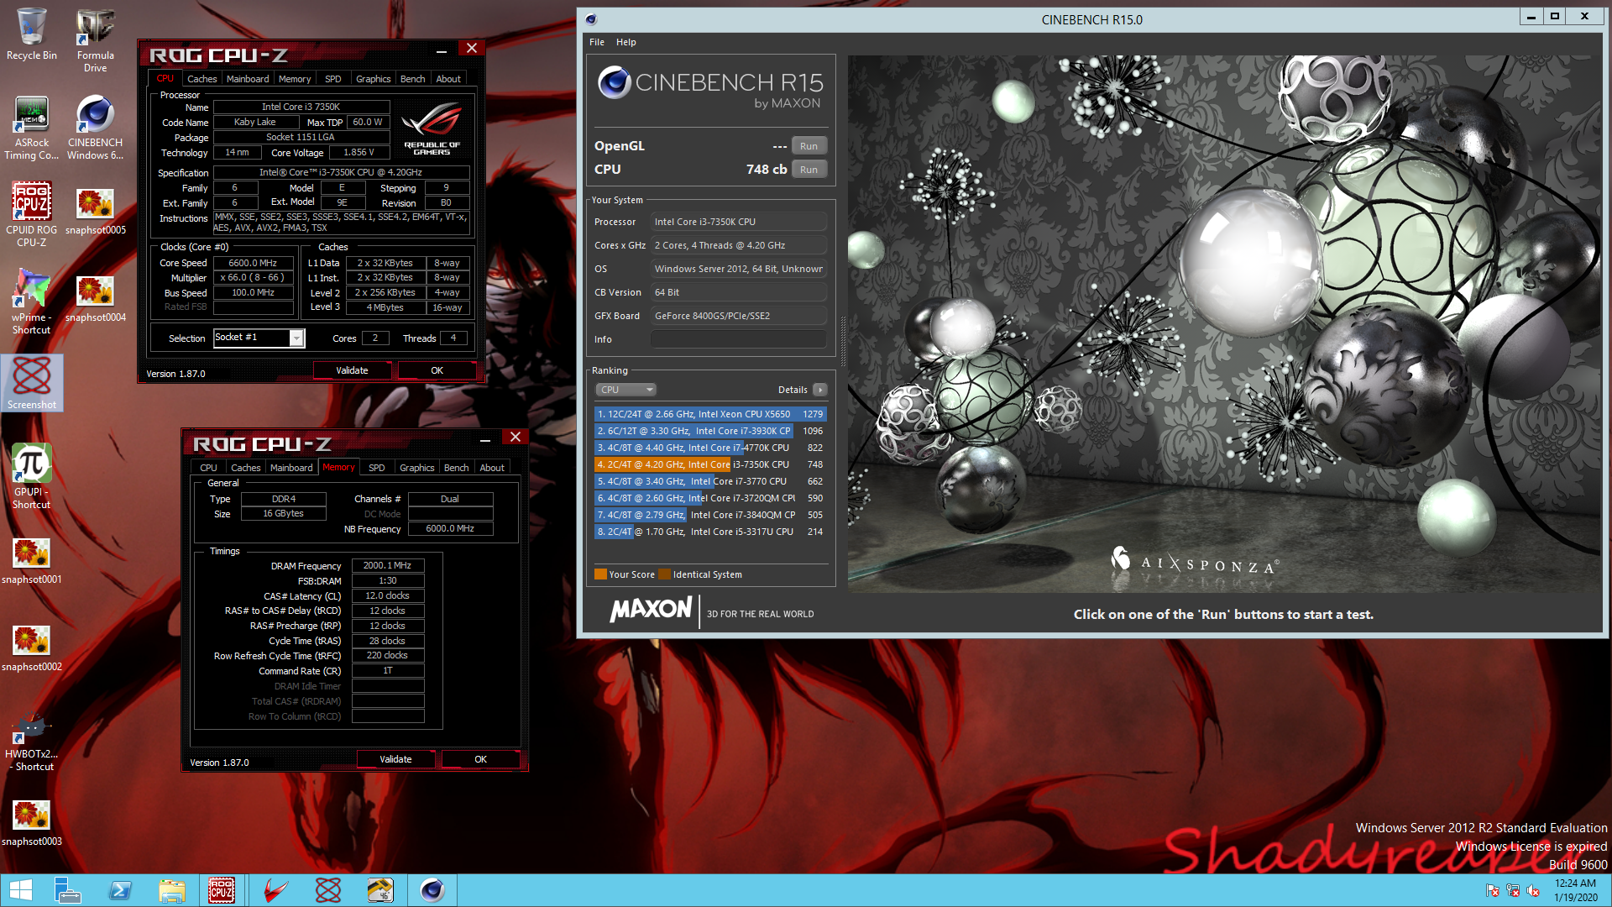This screenshot has height=907, width=1612.
Task: Click the GFX Board field GeForce 8400GS
Action: [x=739, y=316]
